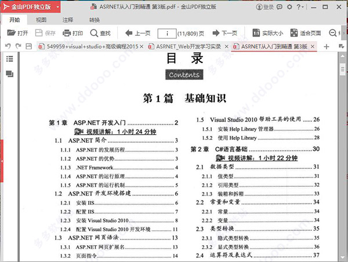Image resolution: width=348 pixels, height=262 pixels.
Task: Close the ASP.NET从入门到精通 第3版 tab
Action: pyautogui.click(x=313, y=46)
